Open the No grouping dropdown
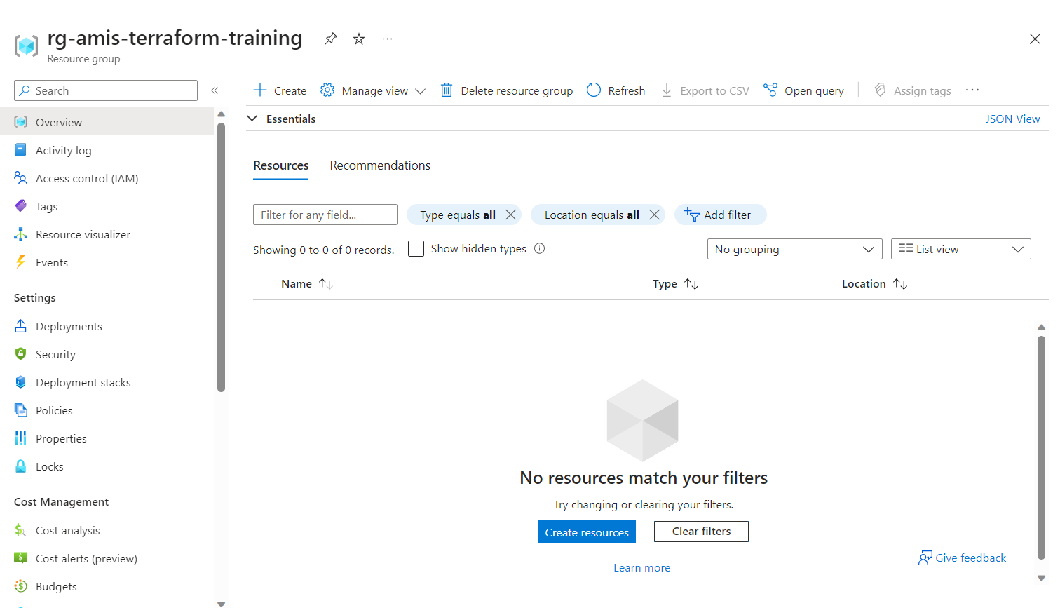This screenshot has height=608, width=1060. pos(794,249)
